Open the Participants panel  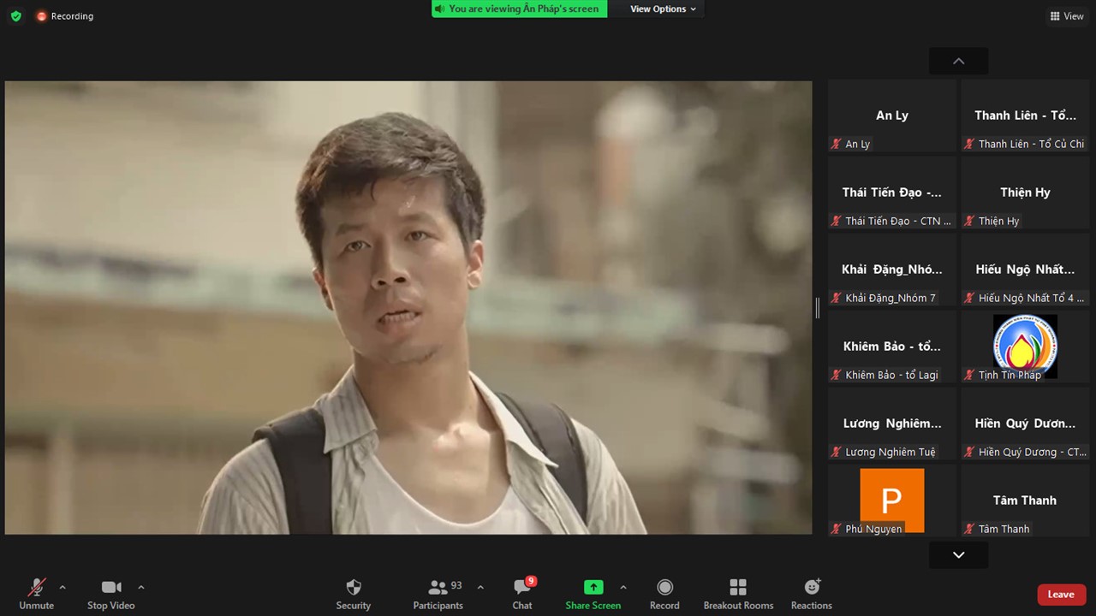pyautogui.click(x=438, y=594)
